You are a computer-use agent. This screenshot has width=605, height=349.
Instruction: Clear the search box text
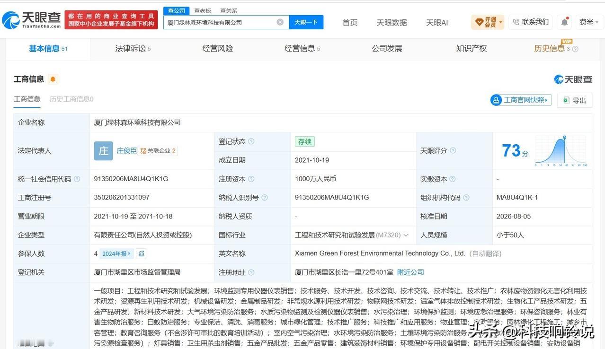coord(280,22)
